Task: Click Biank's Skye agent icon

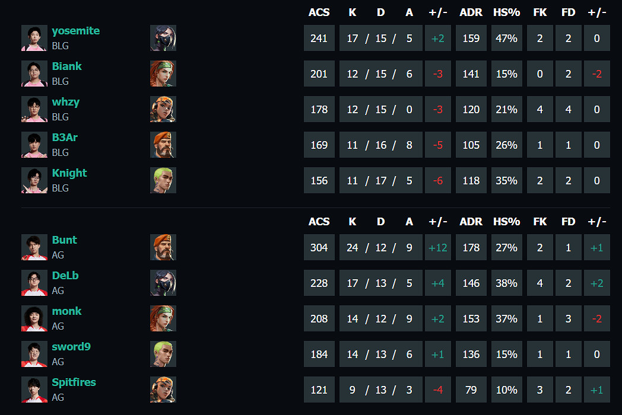Action: [x=163, y=74]
